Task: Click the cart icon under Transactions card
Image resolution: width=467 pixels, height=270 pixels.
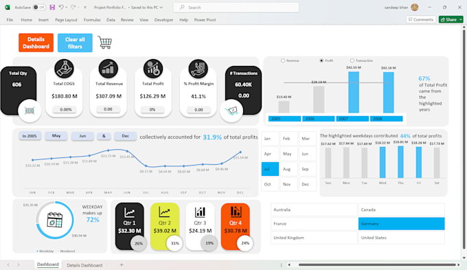Action: tap(231, 111)
